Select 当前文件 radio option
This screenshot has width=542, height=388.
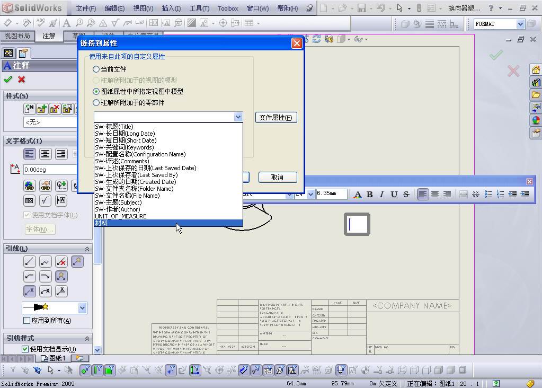96,69
